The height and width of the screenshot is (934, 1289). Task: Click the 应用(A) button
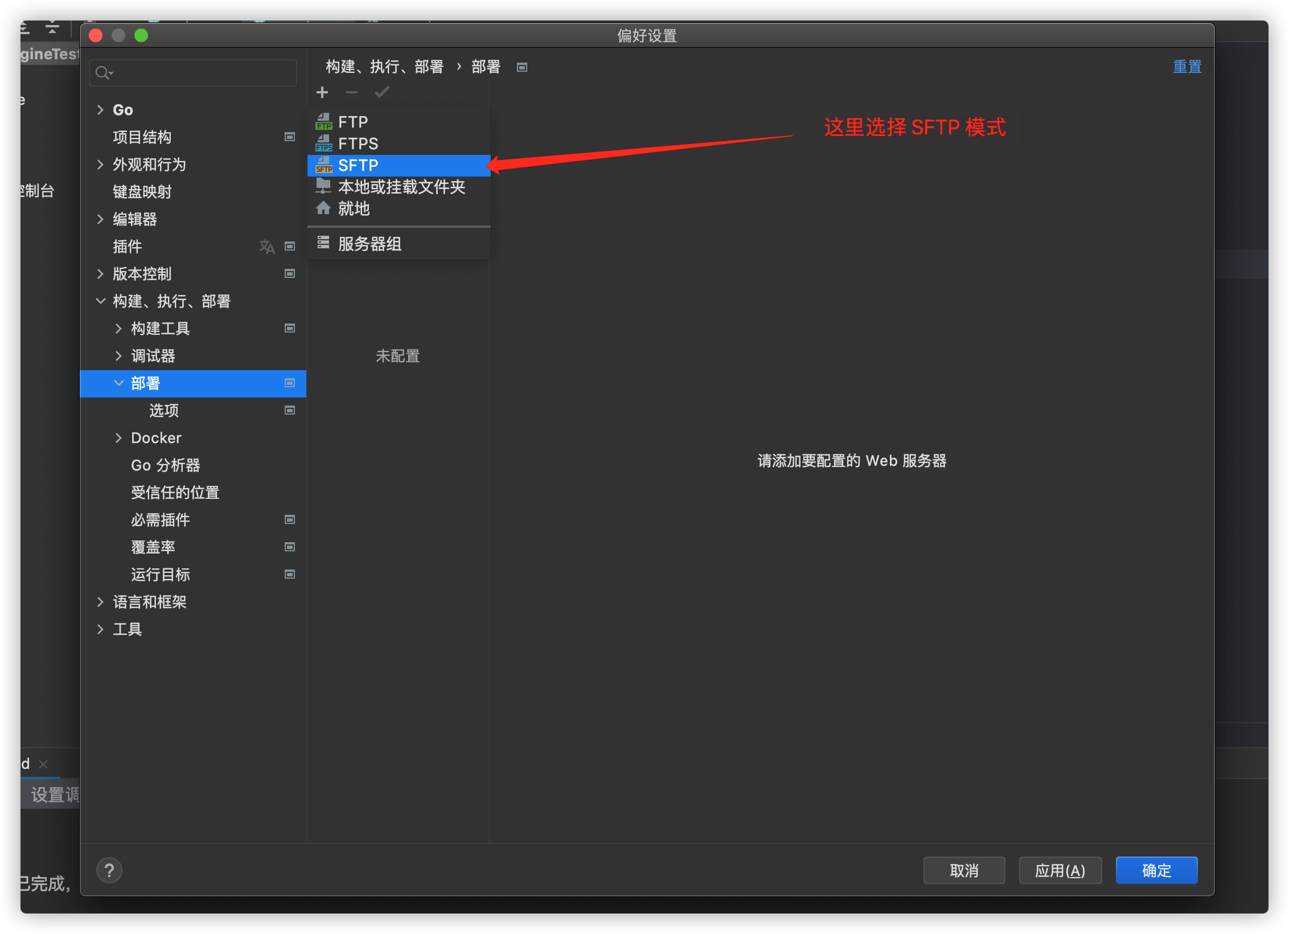[x=1060, y=870]
